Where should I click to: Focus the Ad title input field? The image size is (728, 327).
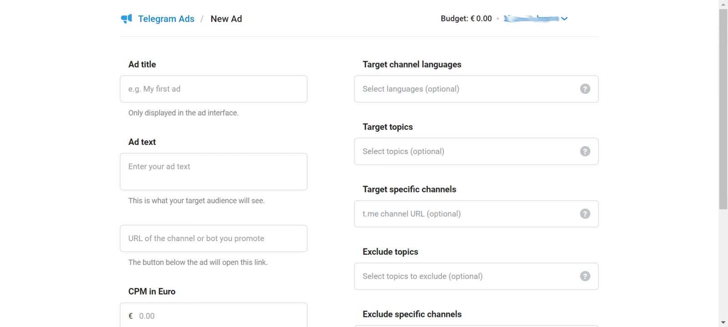point(213,89)
